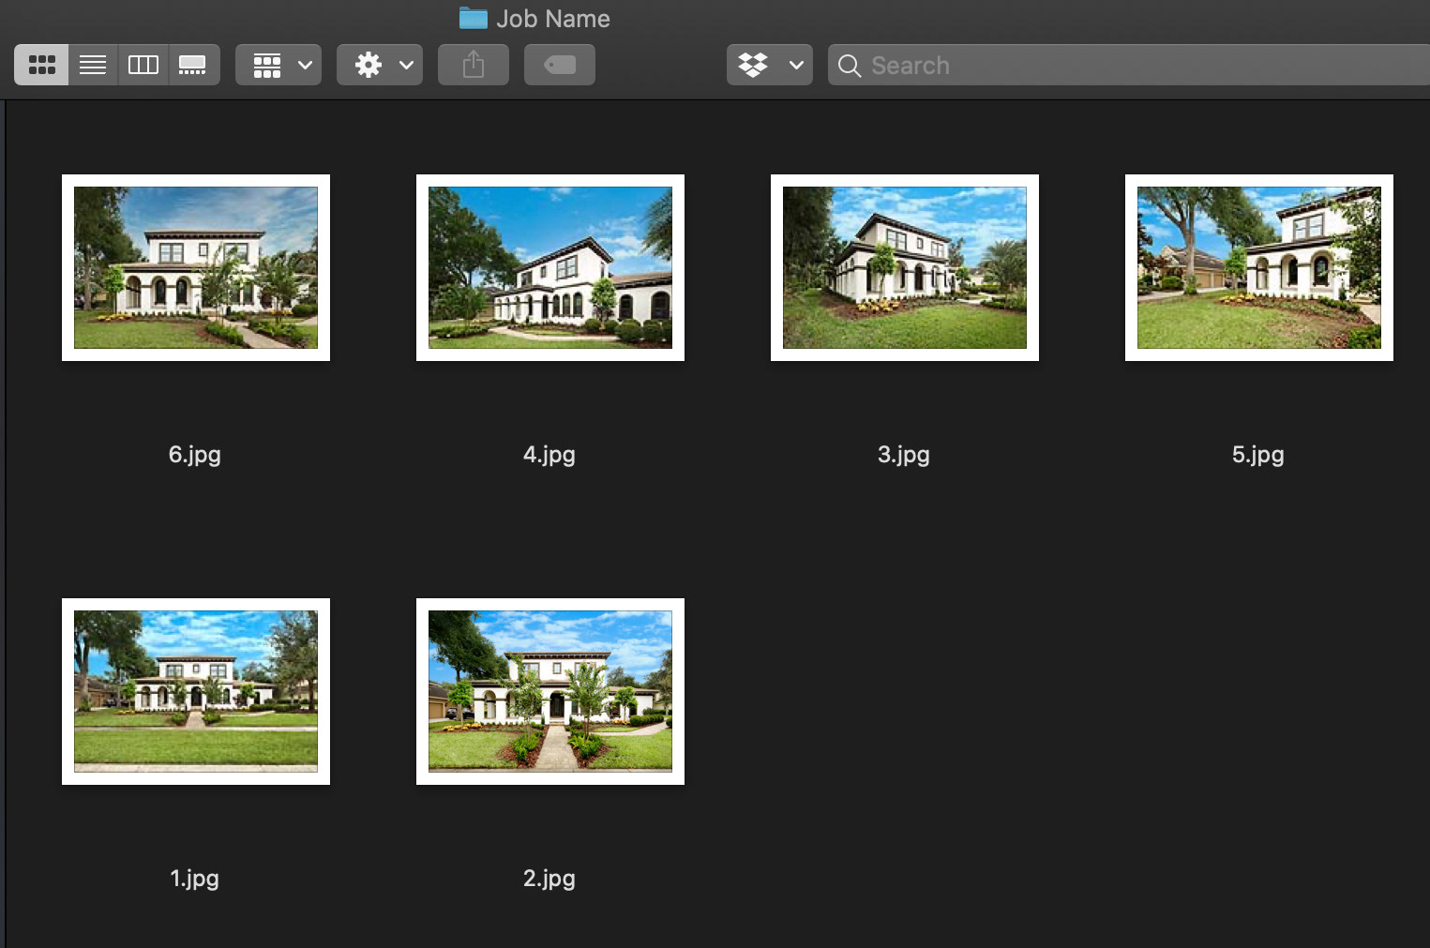The width and height of the screenshot is (1430, 948).
Task: Switch to gallery view
Action: [x=194, y=65]
